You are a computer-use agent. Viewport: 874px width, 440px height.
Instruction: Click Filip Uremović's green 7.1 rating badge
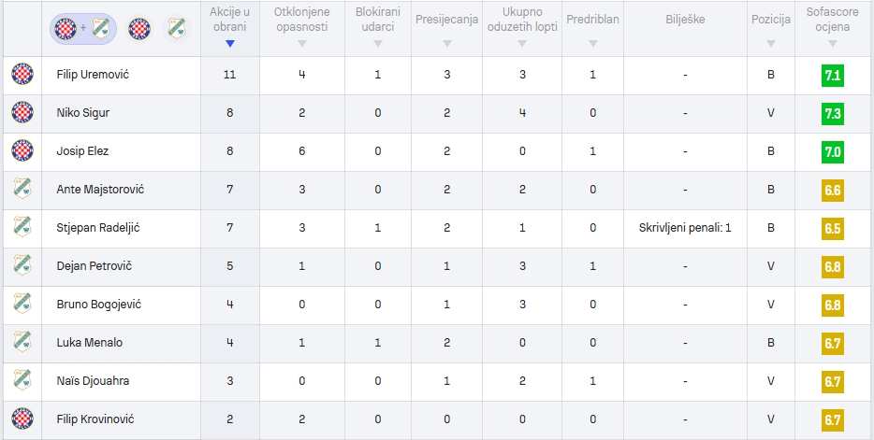832,76
